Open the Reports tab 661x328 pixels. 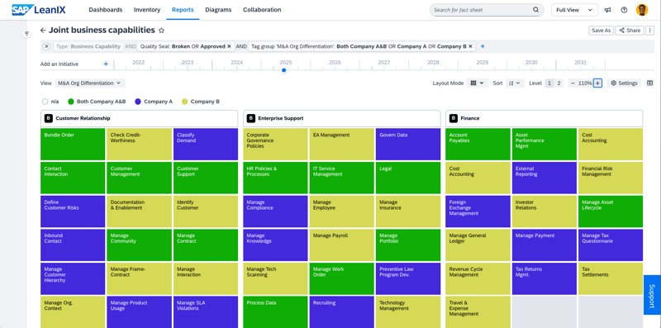click(183, 10)
